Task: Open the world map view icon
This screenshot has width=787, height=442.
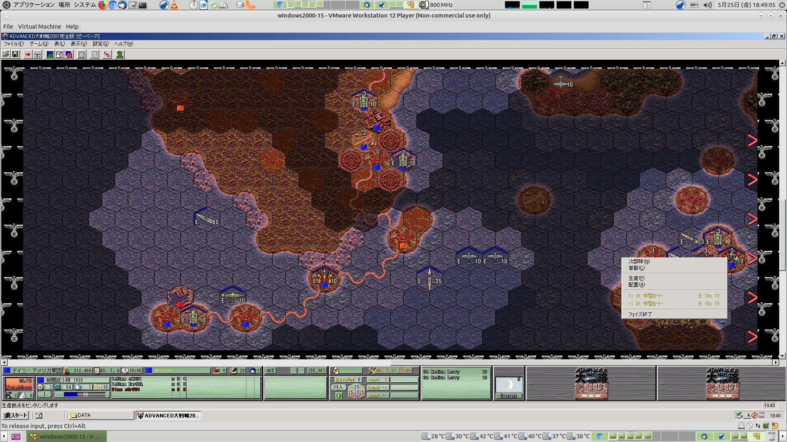Action: 50,54
